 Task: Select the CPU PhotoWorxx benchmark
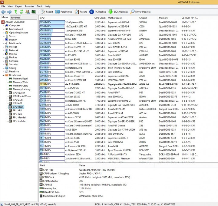[22, 96]
